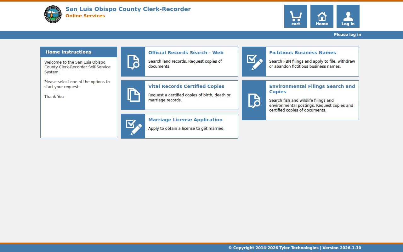Click the Online Services subtitle
This screenshot has width=403, height=252.
[x=85, y=16]
